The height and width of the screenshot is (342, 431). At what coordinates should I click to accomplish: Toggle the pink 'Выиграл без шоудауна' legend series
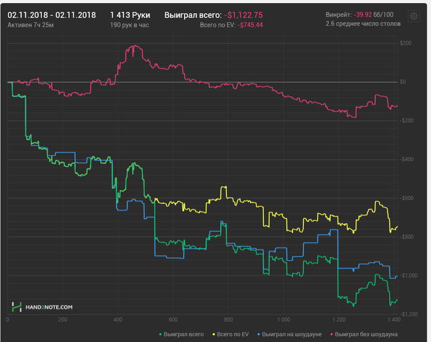(364, 334)
